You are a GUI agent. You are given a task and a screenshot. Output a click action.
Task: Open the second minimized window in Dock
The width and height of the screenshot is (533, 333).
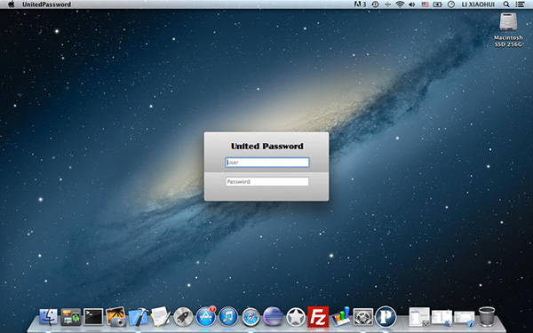pyautogui.click(x=442, y=317)
